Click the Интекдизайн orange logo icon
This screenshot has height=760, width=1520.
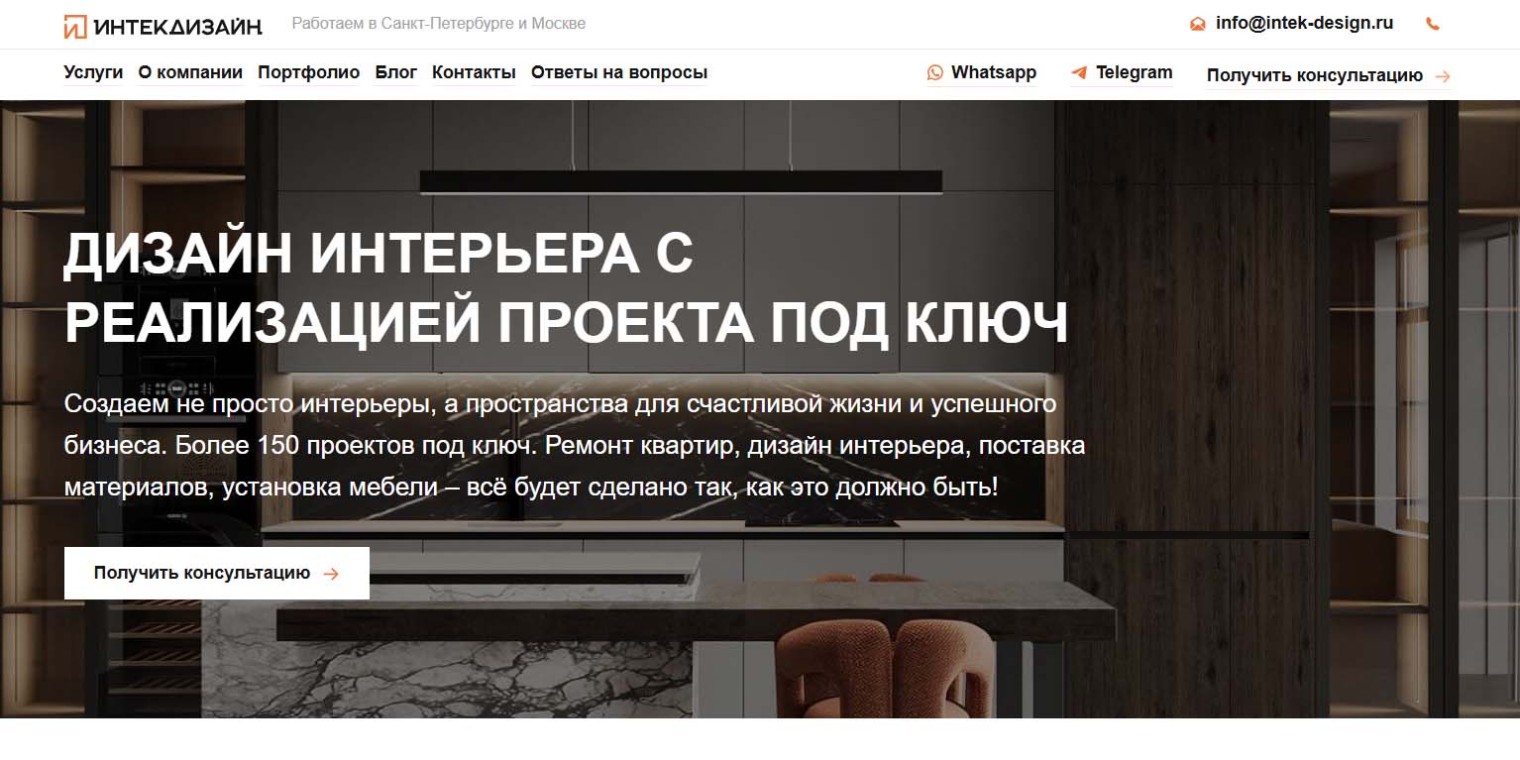click(x=75, y=27)
